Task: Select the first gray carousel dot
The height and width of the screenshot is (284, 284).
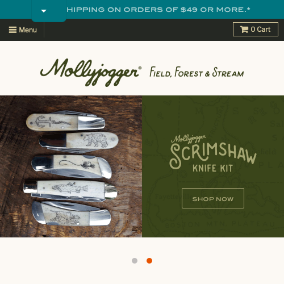Action: coord(135,261)
